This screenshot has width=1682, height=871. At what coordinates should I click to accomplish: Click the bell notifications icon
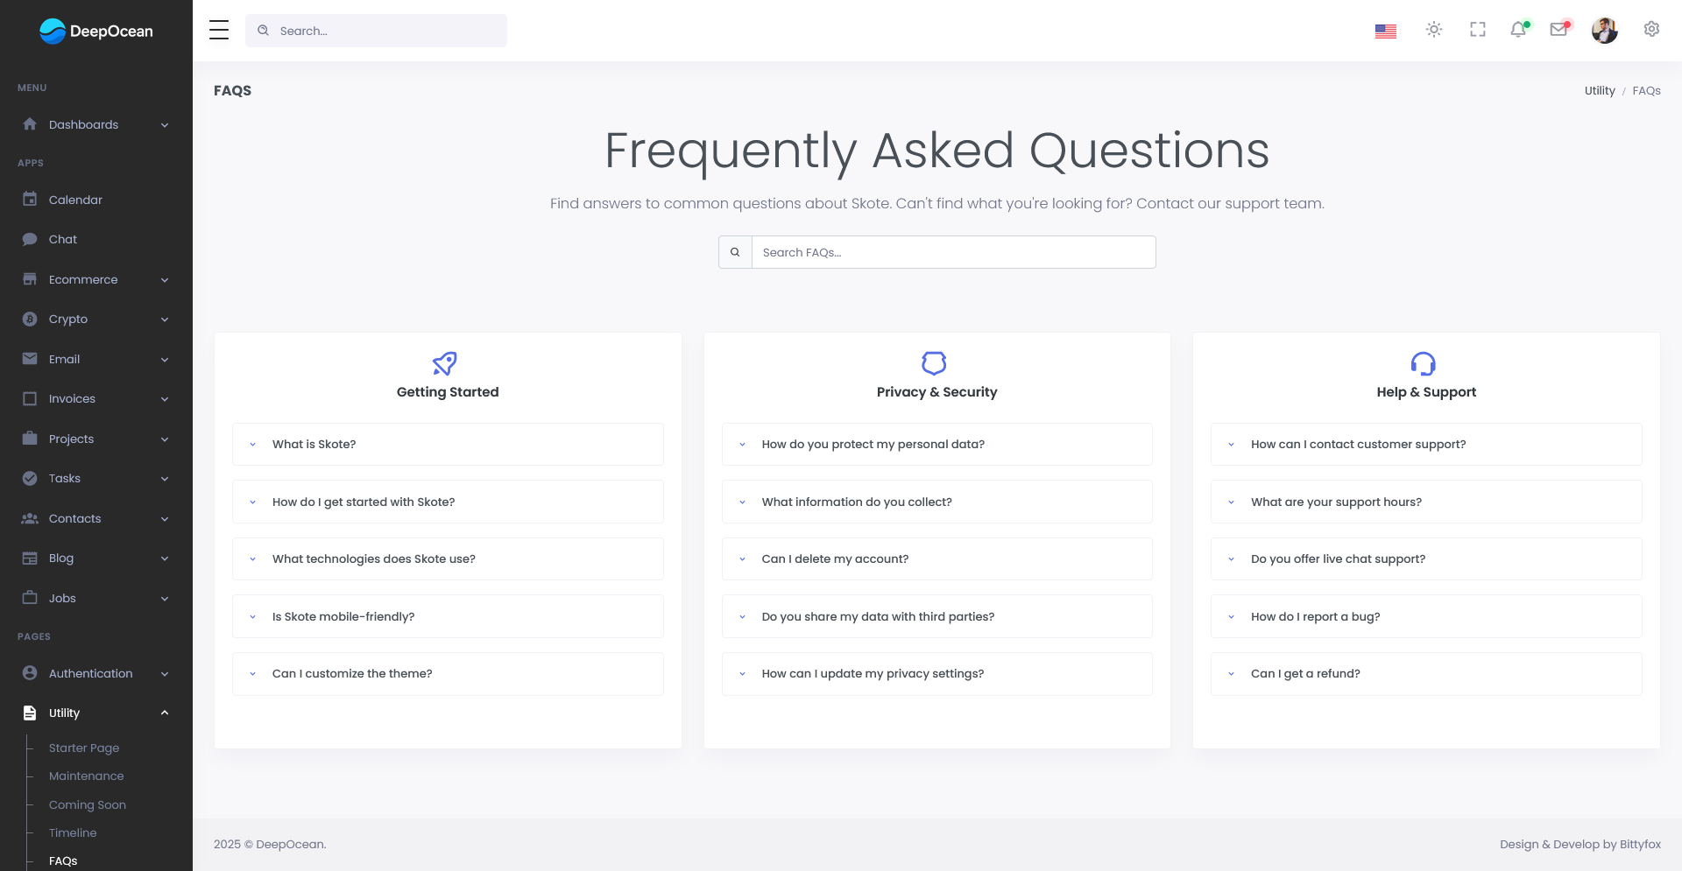coord(1518,30)
